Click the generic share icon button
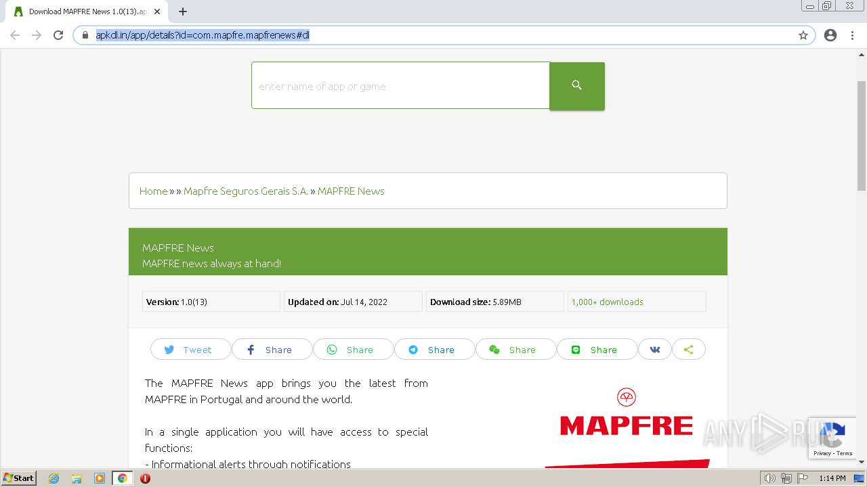This screenshot has height=487, width=867. click(689, 350)
